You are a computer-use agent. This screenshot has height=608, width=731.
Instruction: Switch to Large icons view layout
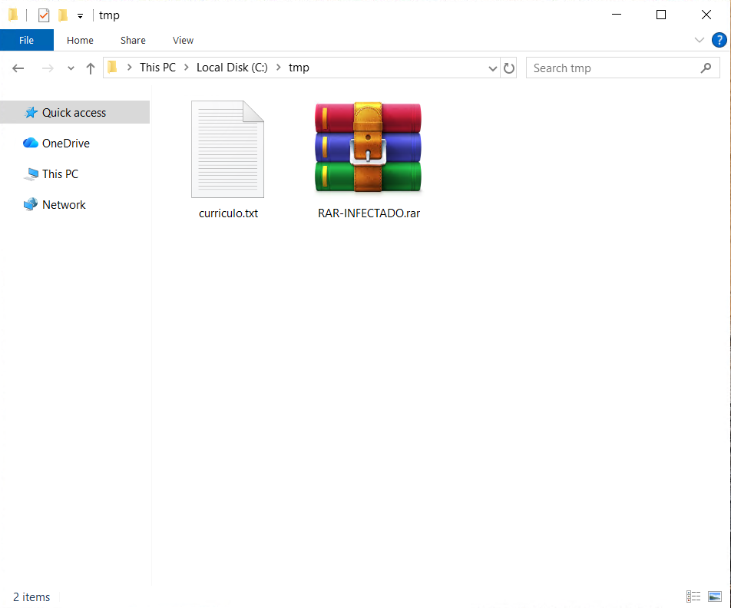click(715, 596)
